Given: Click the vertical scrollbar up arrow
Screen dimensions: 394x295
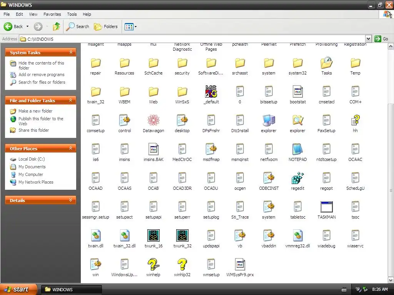Looking at the screenshot, I should tap(391, 46).
